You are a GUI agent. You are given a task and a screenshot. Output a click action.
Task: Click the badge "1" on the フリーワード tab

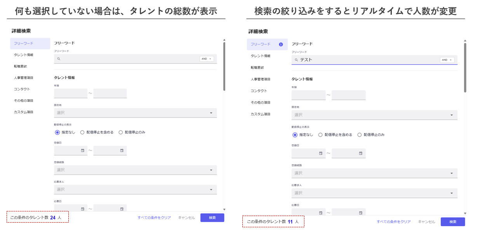[281, 44]
